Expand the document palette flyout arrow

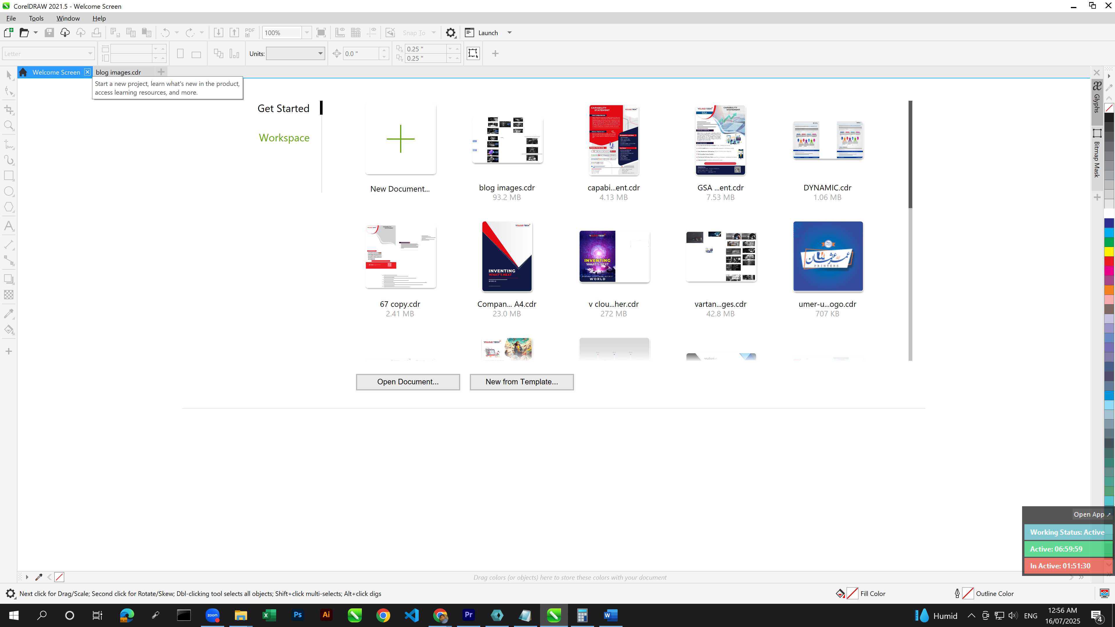27,577
